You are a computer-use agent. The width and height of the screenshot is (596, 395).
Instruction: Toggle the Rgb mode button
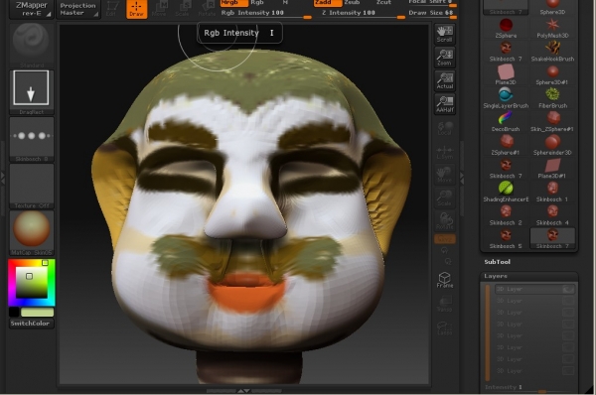tap(257, 3)
